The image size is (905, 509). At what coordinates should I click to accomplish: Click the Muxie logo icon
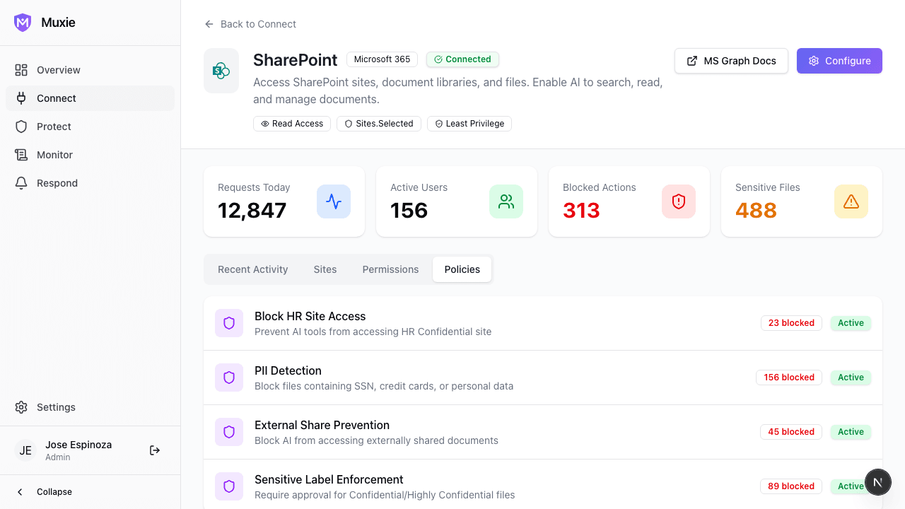(x=23, y=23)
